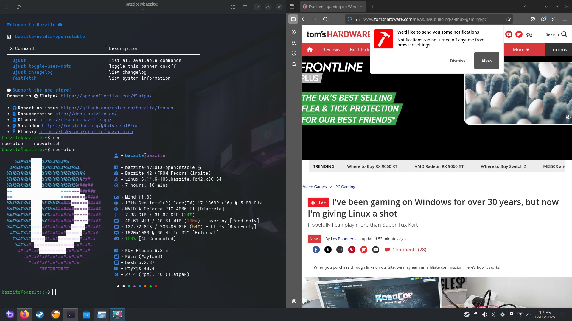The height and width of the screenshot is (321, 572).
Task: Unmute the floating video player
Action: tap(568, 117)
